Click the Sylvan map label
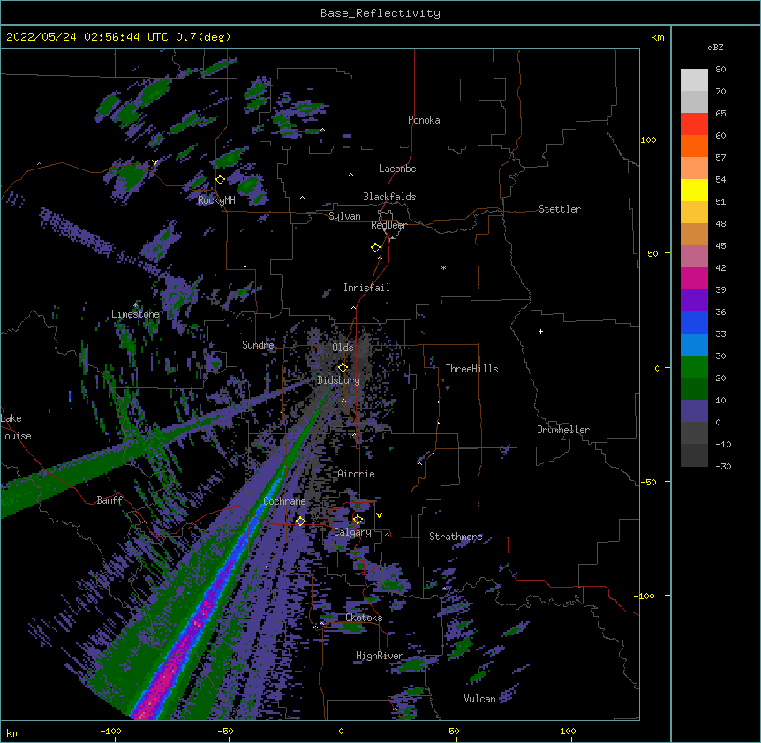761x743 pixels. (344, 216)
